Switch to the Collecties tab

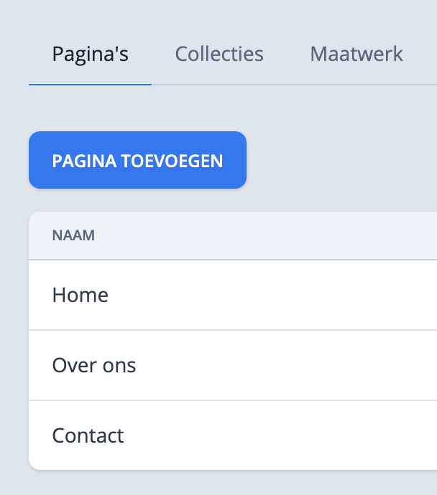[x=219, y=54]
